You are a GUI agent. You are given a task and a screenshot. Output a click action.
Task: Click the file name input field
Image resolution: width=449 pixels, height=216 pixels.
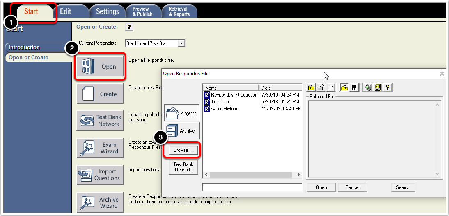point(252,187)
